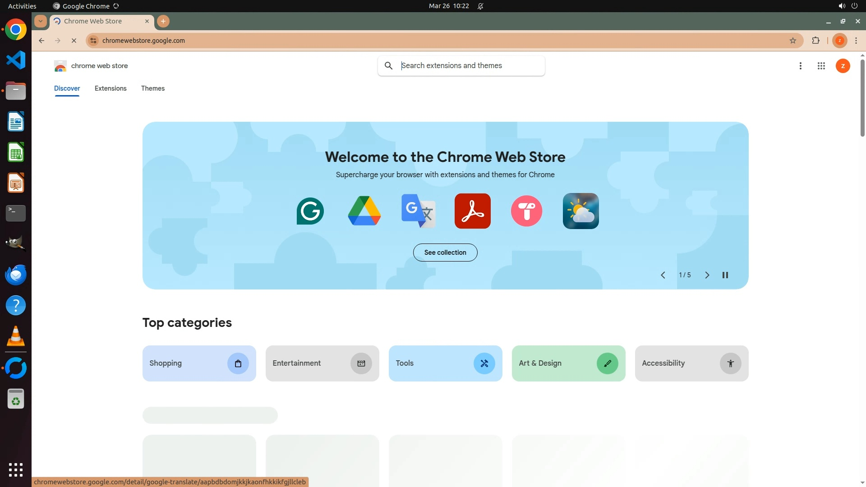
Task: Click the Adobe Acrobat PDF icon
Action: tap(472, 211)
